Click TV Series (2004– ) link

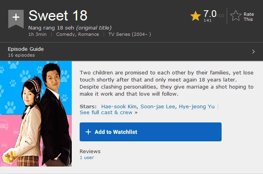[129, 34]
